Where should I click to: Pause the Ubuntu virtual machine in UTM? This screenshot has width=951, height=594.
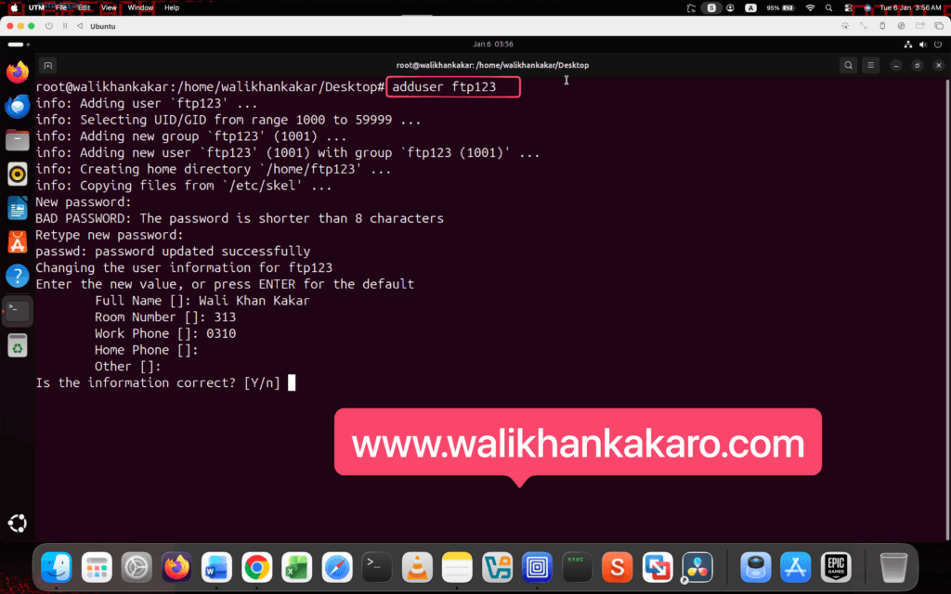pos(64,26)
